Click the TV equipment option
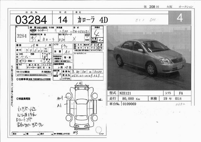 pyautogui.click(x=86, y=48)
